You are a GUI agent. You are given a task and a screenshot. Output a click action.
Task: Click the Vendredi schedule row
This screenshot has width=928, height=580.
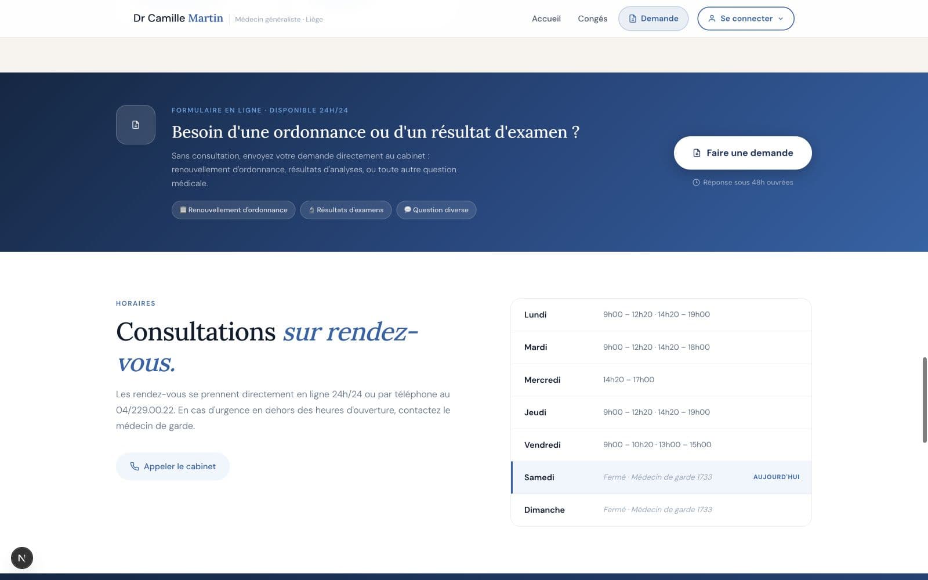click(661, 445)
